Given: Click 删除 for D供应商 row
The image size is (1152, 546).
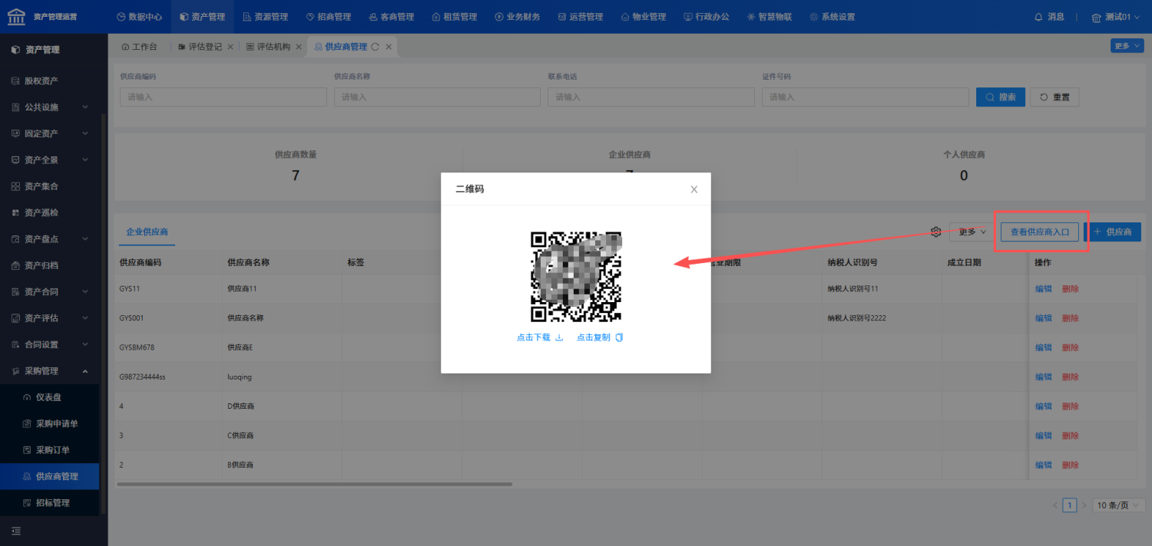Looking at the screenshot, I should tap(1071, 406).
